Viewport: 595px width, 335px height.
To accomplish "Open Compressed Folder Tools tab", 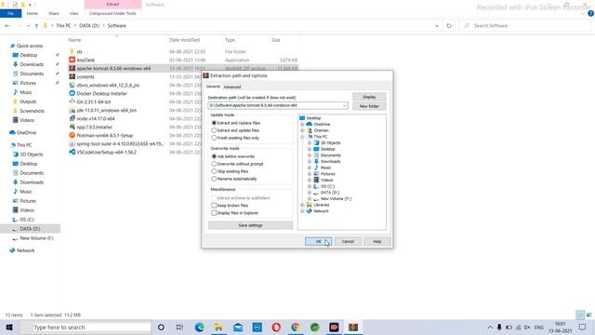I will coord(112,13).
